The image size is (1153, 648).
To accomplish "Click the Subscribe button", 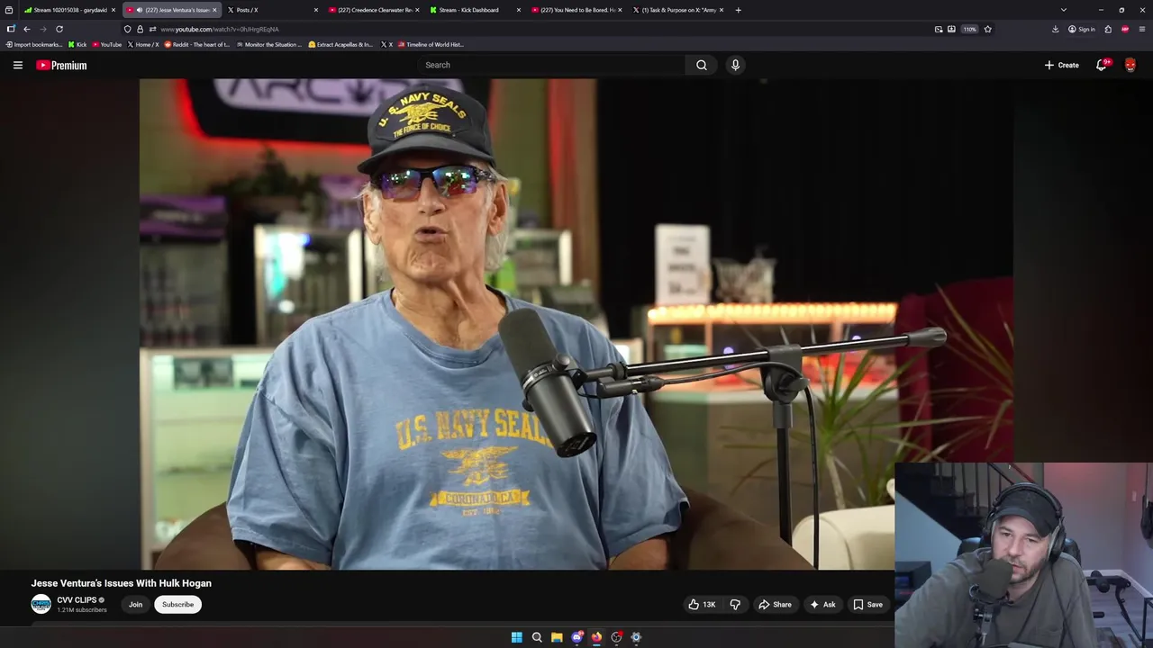I will (x=177, y=605).
